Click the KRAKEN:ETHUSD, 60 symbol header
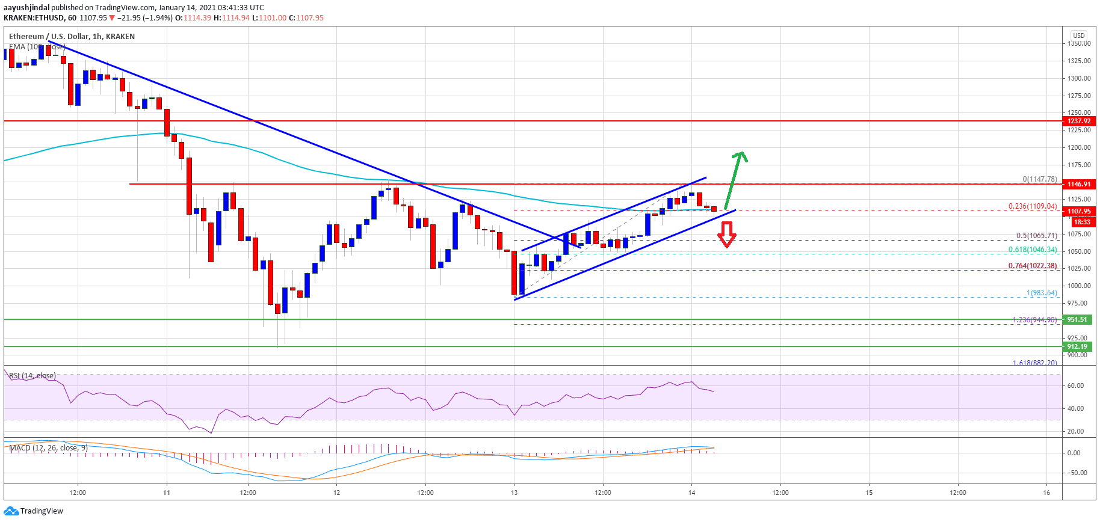 [x=40, y=17]
